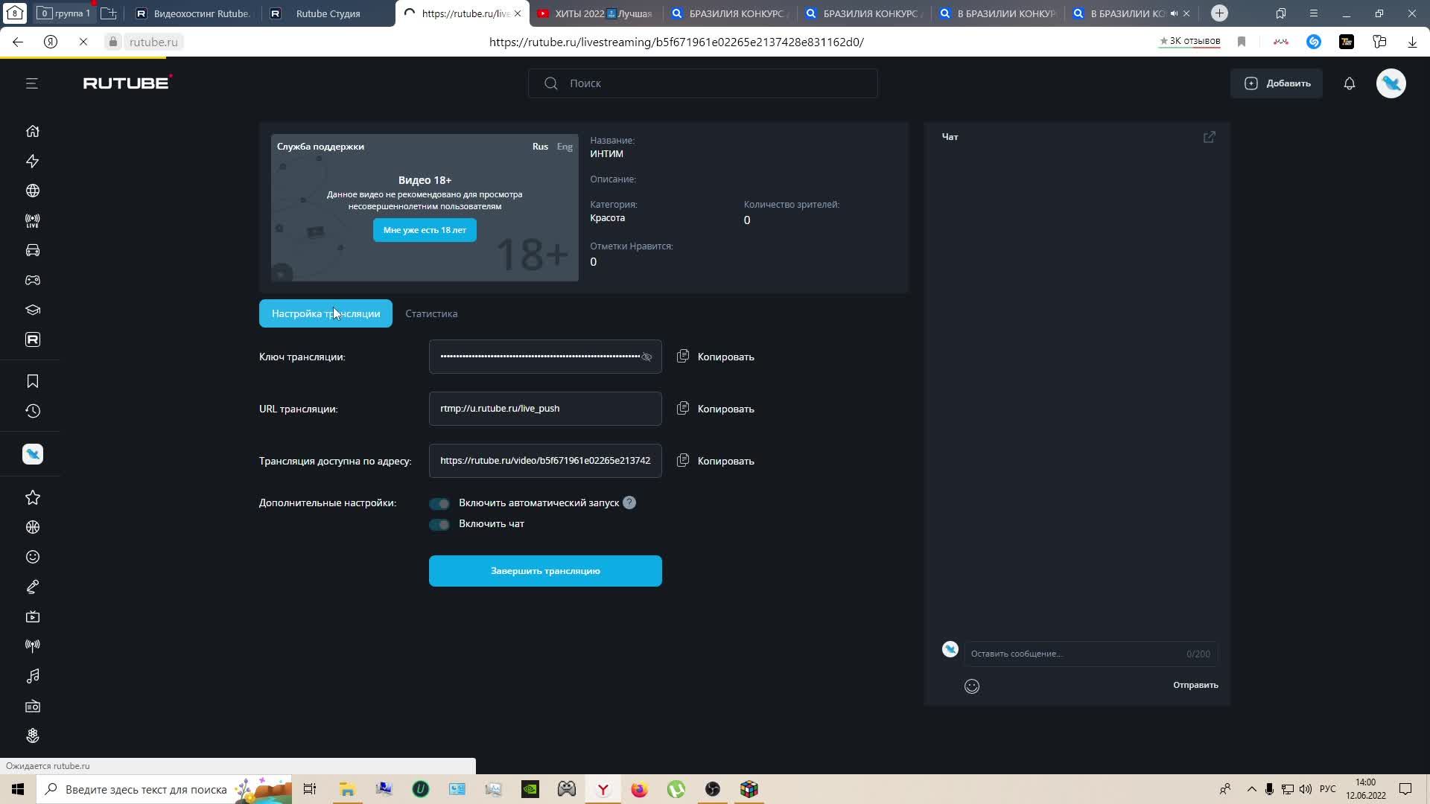This screenshot has height=804, width=1430.
Task: Switch to the Статистика tab
Action: coord(431,313)
